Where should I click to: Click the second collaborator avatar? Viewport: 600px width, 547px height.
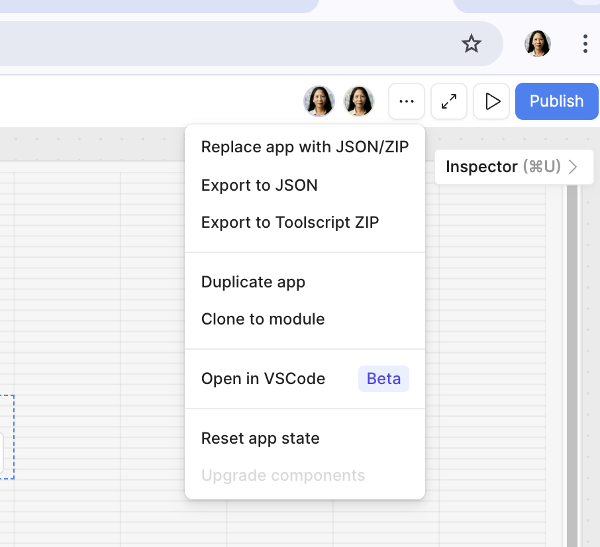coord(358,101)
